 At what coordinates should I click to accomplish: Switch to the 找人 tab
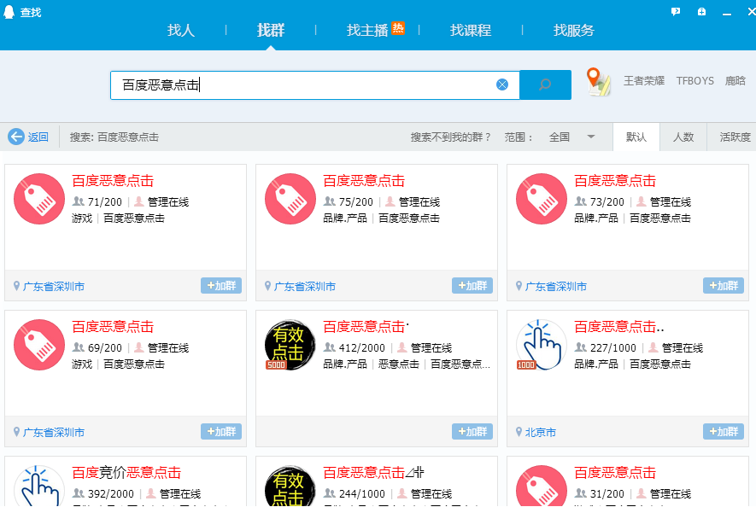(181, 31)
